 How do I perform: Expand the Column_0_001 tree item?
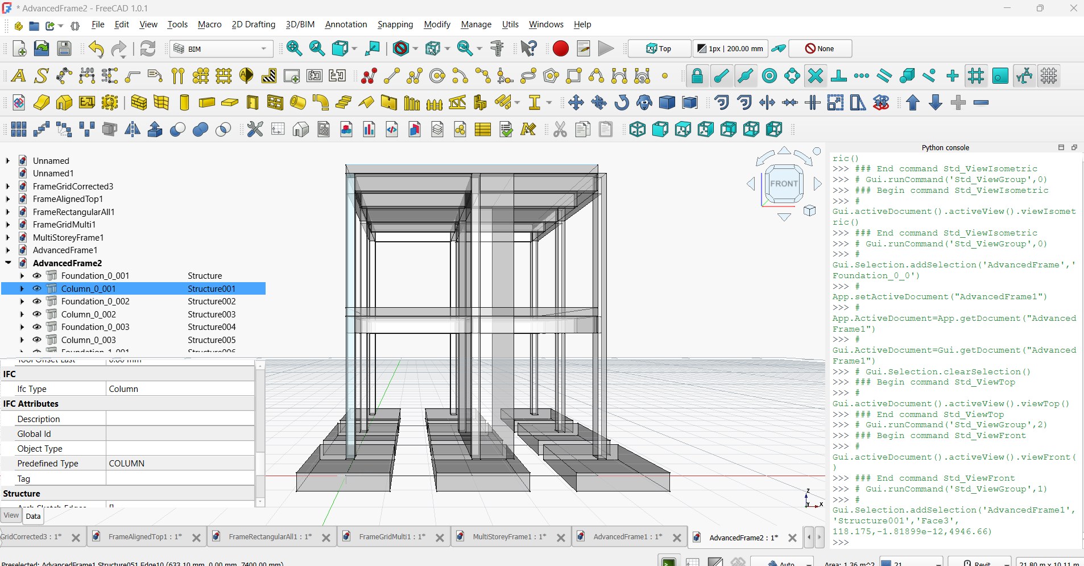[x=22, y=289]
